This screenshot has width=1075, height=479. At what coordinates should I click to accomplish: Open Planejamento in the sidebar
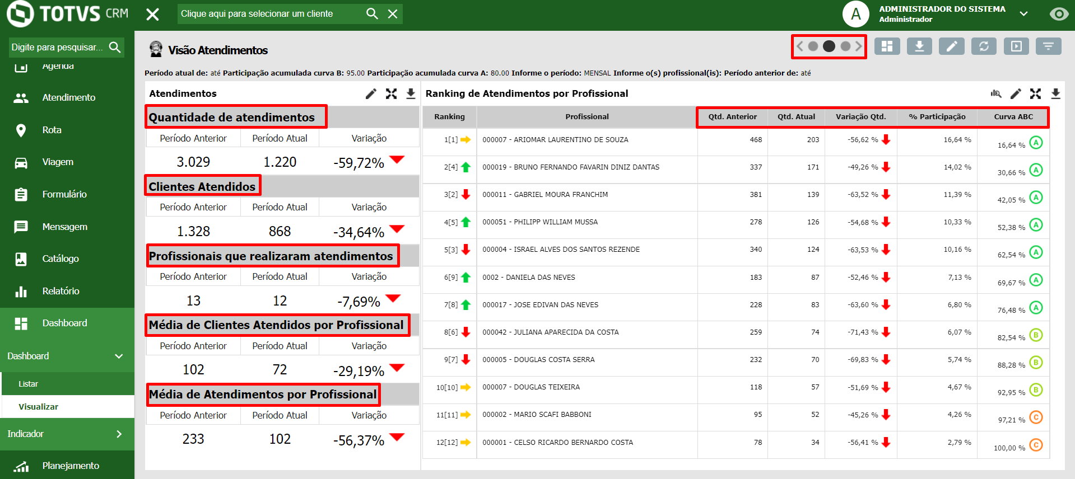click(x=67, y=466)
